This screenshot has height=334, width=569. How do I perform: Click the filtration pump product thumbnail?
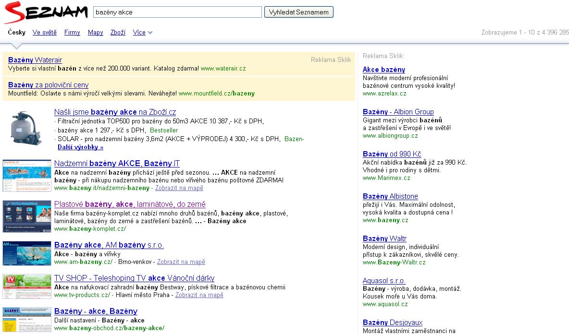tap(27, 128)
